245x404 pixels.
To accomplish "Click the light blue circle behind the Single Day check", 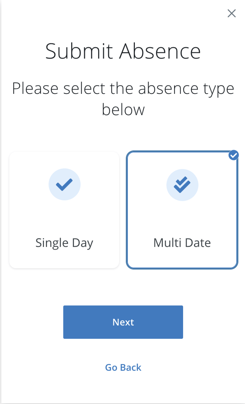I will point(64,184).
